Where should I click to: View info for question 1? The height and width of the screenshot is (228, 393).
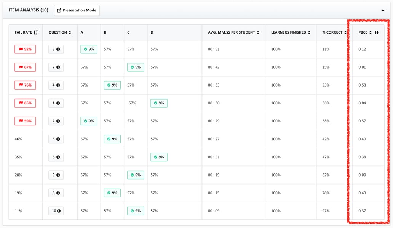58,103
